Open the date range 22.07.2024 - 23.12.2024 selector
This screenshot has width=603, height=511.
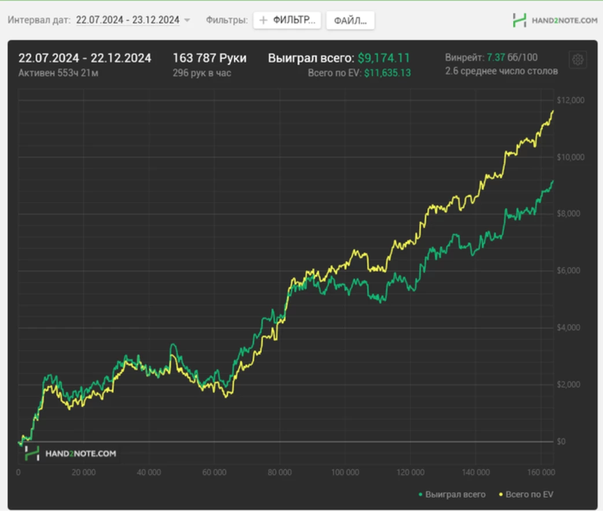tap(128, 20)
